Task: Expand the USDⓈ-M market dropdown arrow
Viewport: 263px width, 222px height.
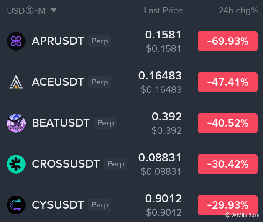Action: (54, 10)
